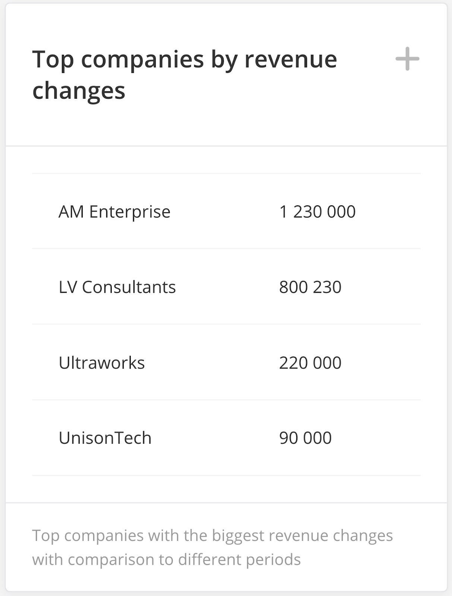Click the plus icon to add widget

pos(407,59)
